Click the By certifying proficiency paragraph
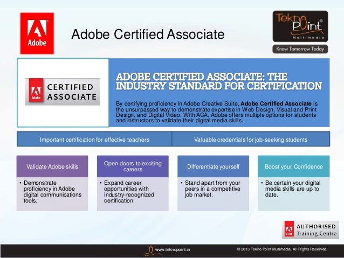The width and height of the screenshot is (344, 258). [217, 112]
